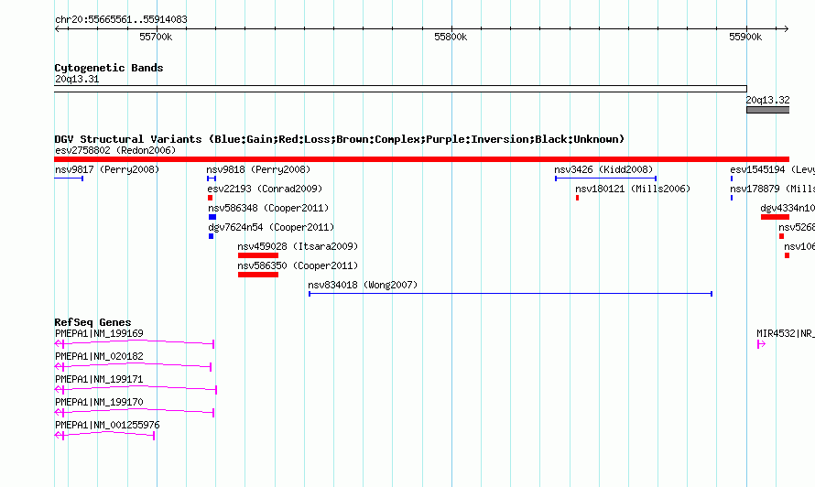Open PMEPA1|NM_199169 gene label
Screen dimensions: 815x487
coord(99,333)
